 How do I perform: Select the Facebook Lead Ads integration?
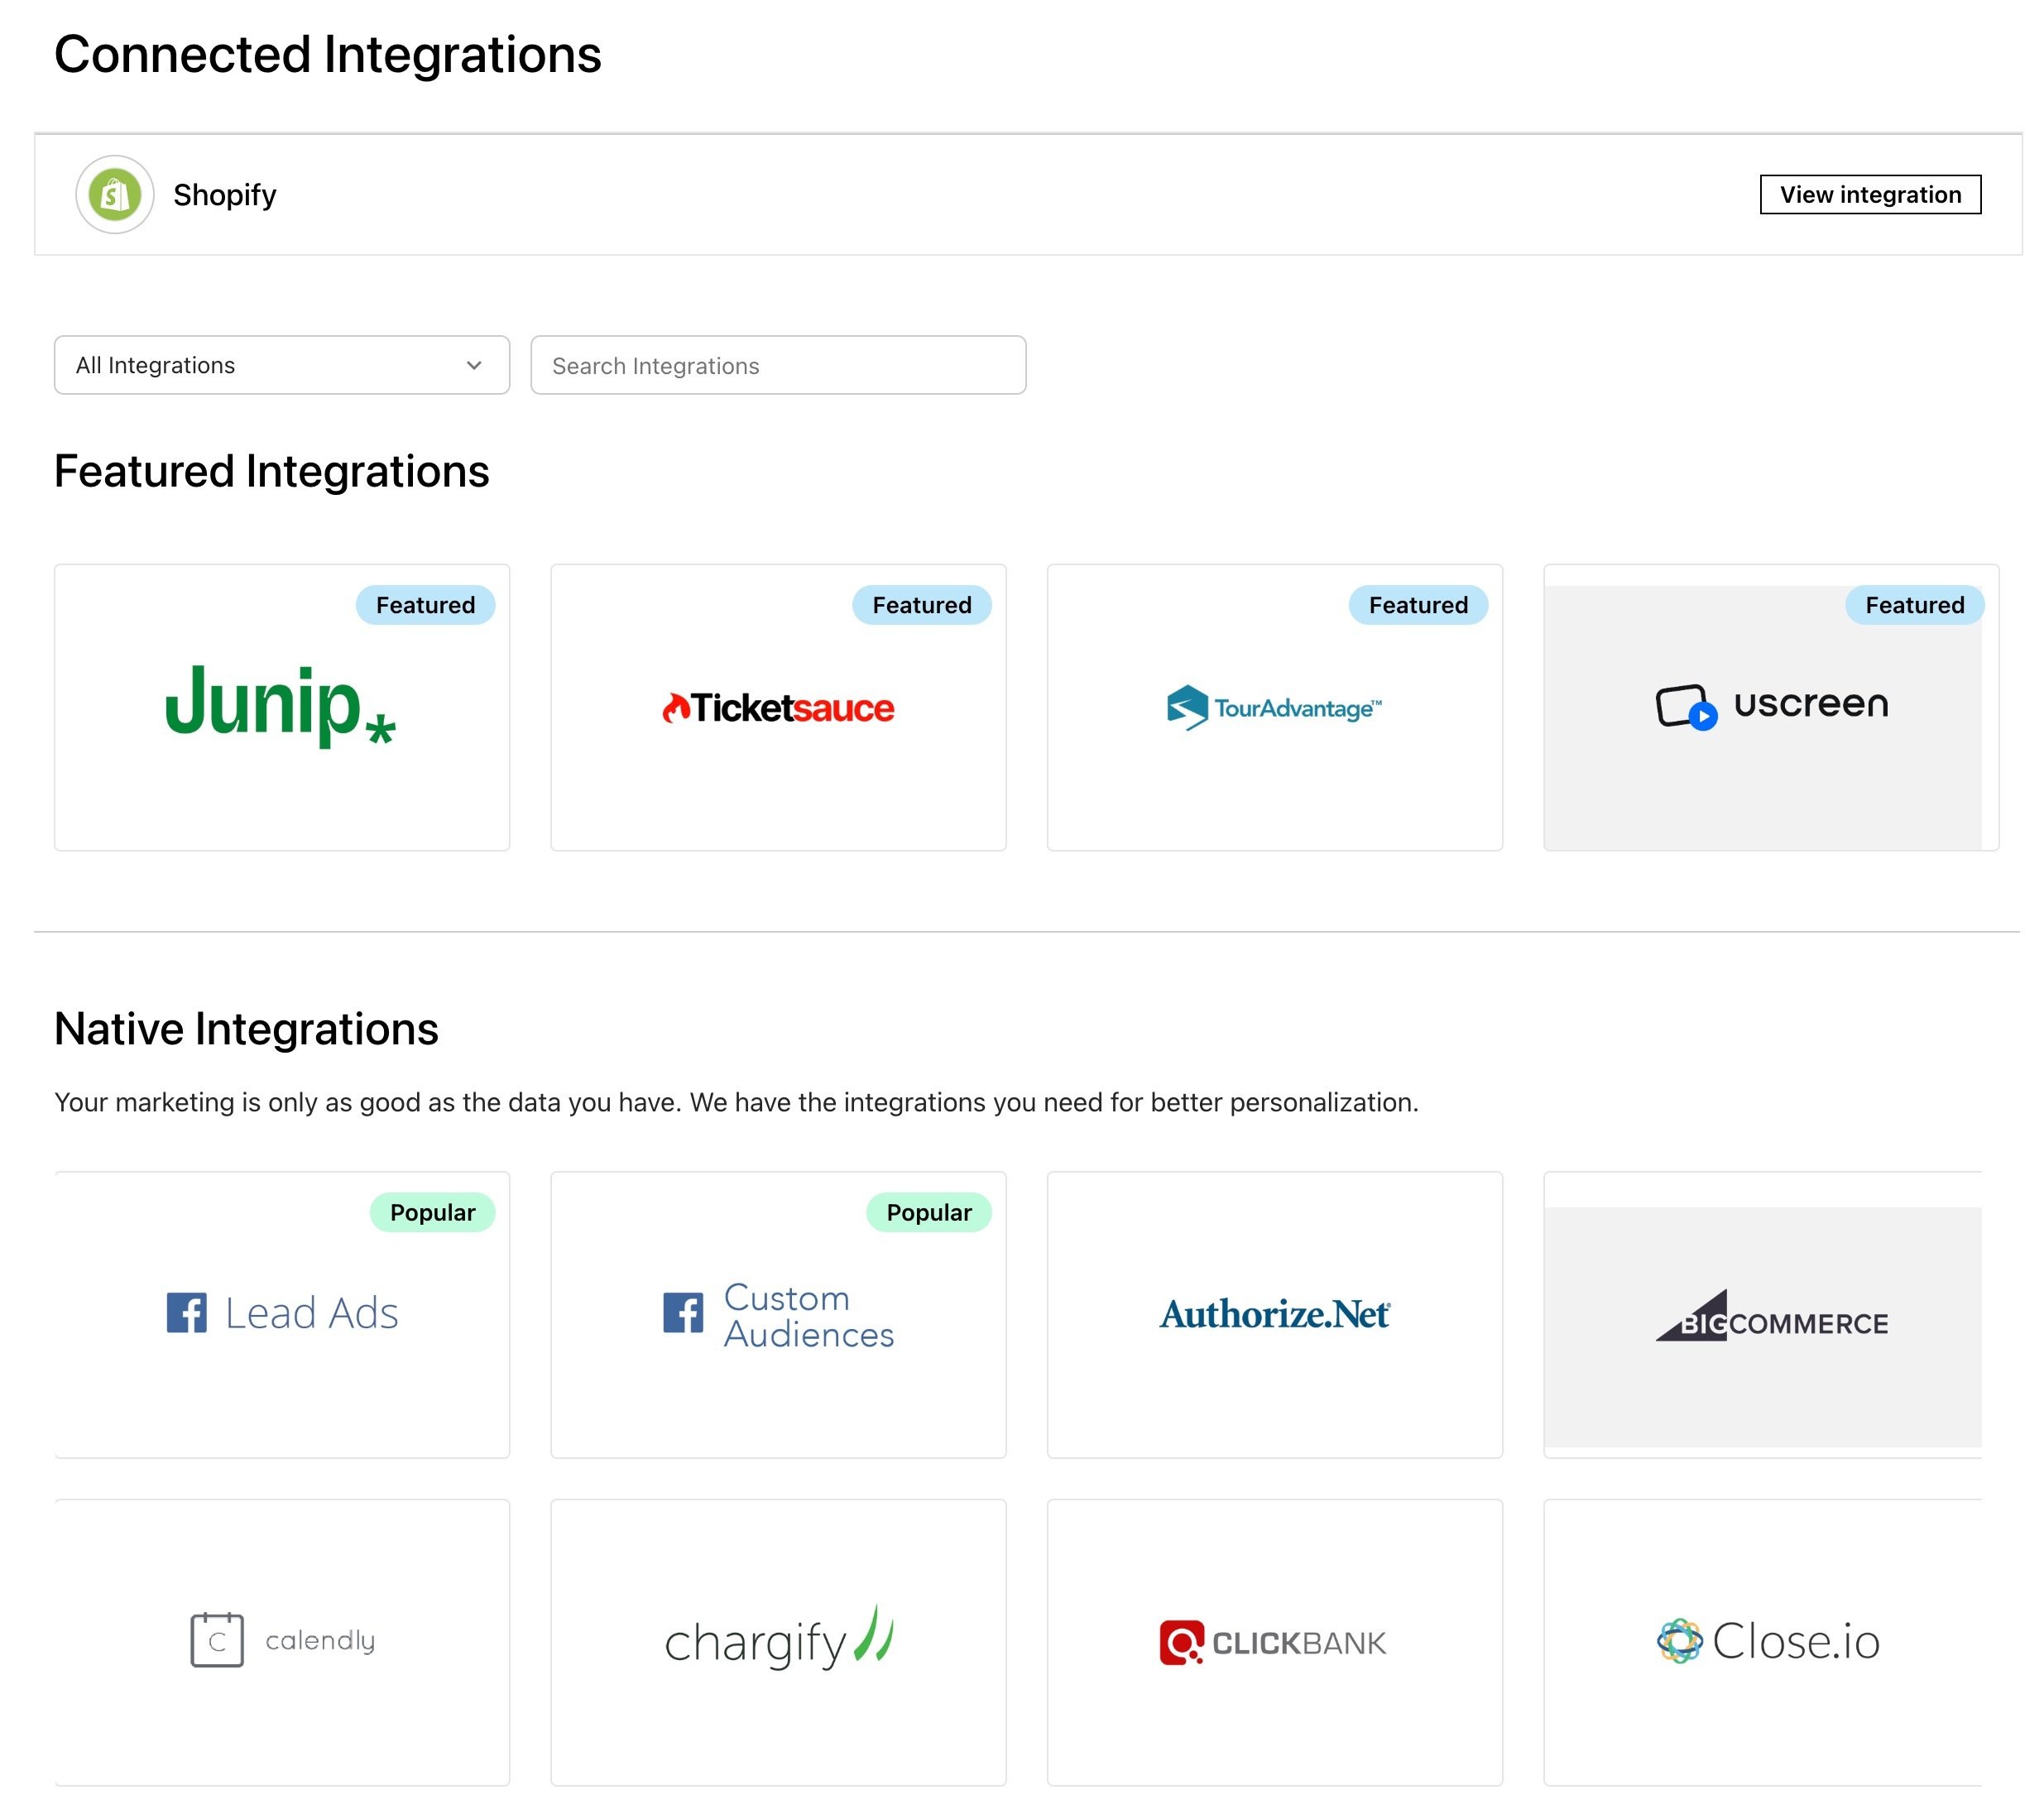click(x=281, y=1313)
